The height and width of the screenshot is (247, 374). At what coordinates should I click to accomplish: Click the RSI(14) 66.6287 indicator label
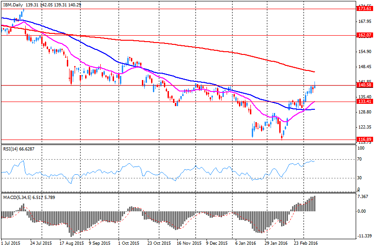[x=19, y=149]
